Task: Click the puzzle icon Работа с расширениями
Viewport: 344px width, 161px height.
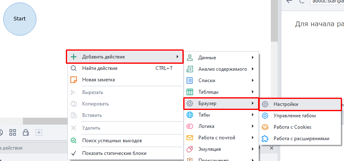Action: 265,139
